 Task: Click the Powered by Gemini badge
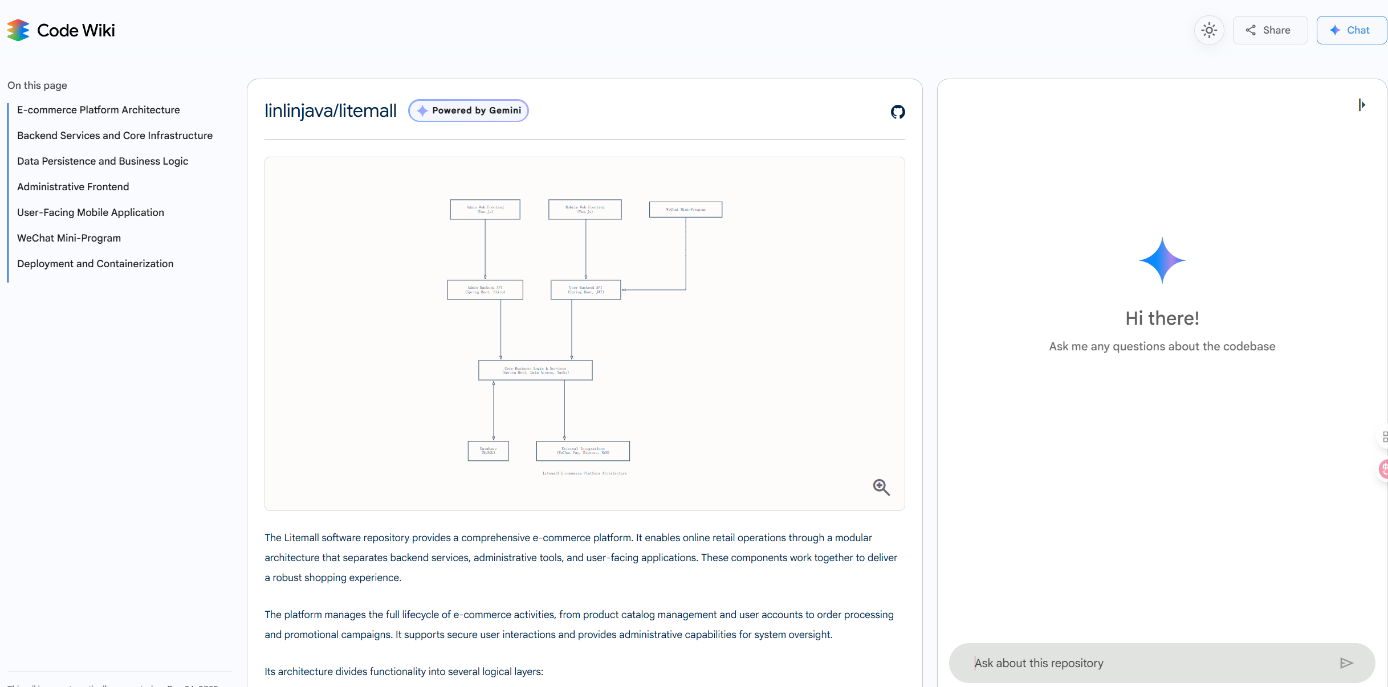[468, 111]
